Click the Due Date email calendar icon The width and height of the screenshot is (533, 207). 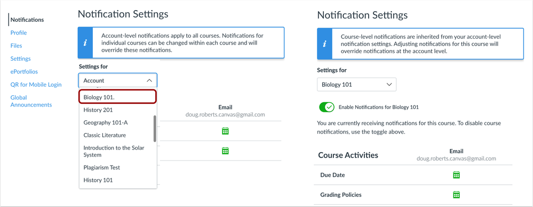[x=456, y=175]
